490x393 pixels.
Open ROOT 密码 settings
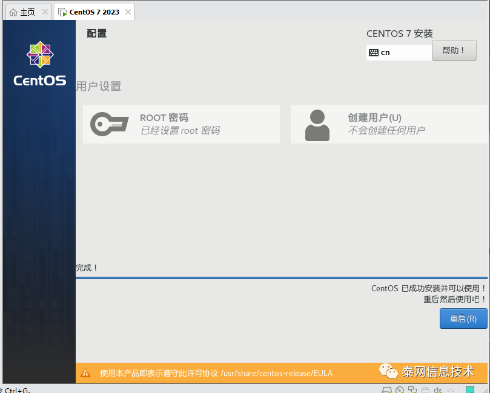(181, 124)
